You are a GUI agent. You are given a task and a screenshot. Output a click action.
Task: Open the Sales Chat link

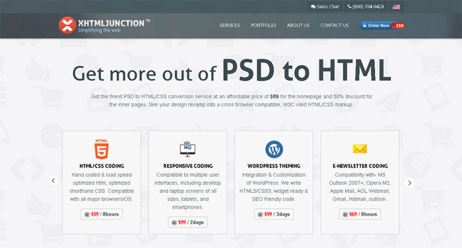[325, 7]
